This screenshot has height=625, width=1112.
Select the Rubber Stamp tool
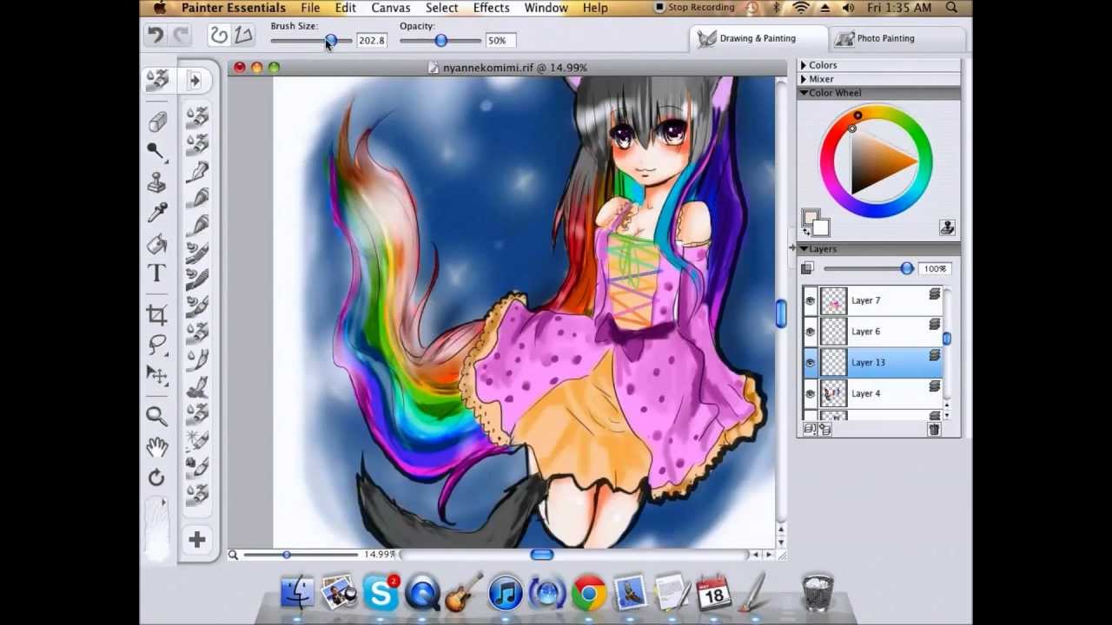(157, 181)
